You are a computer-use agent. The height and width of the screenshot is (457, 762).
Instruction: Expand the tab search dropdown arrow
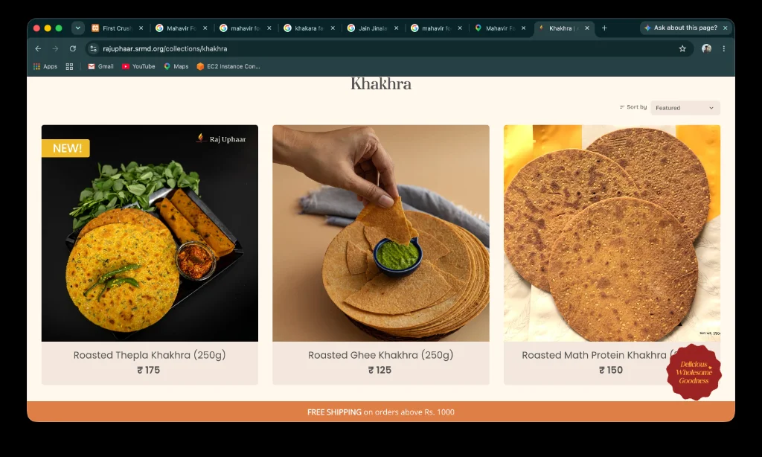click(77, 28)
